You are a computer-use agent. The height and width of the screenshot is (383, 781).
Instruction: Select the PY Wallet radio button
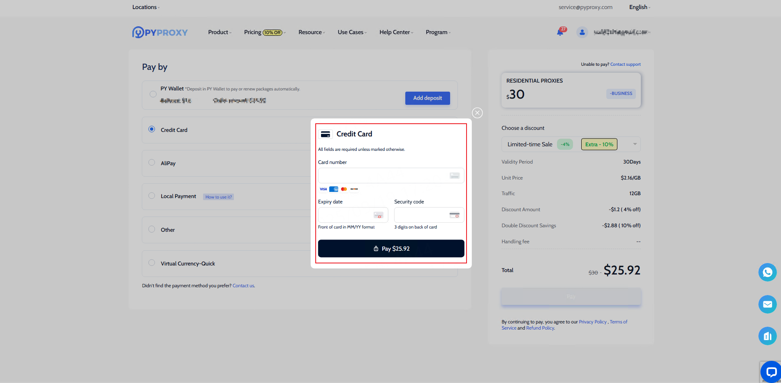pyautogui.click(x=153, y=94)
